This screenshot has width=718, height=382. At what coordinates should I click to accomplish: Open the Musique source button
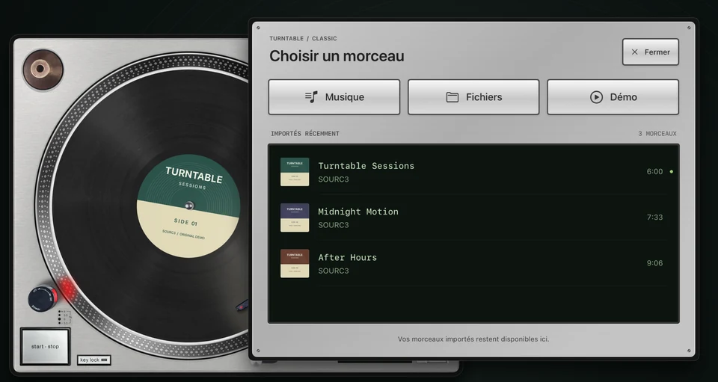point(334,97)
